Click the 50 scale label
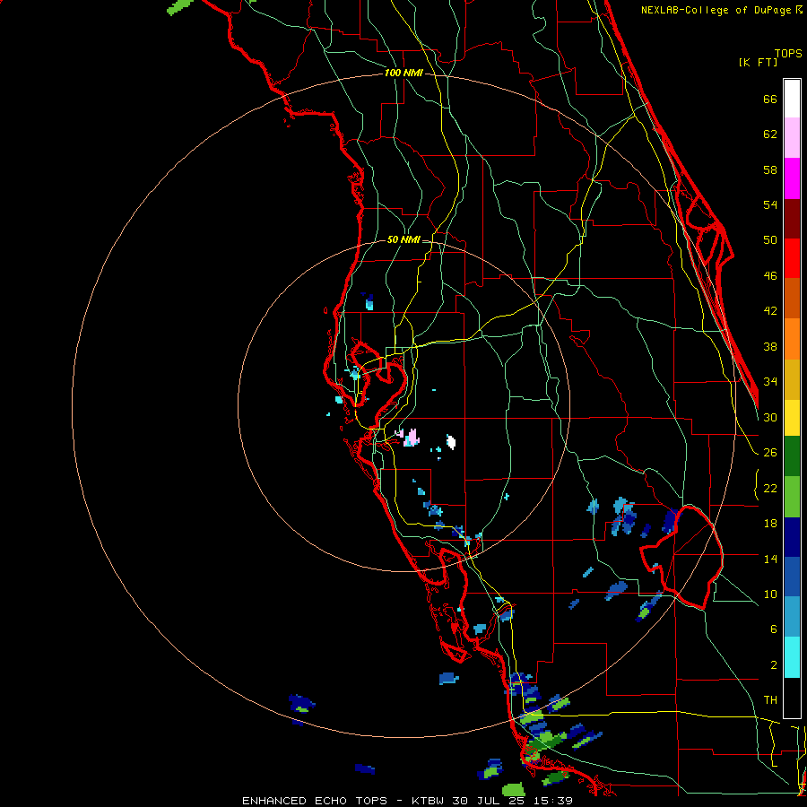 pyautogui.click(x=770, y=239)
